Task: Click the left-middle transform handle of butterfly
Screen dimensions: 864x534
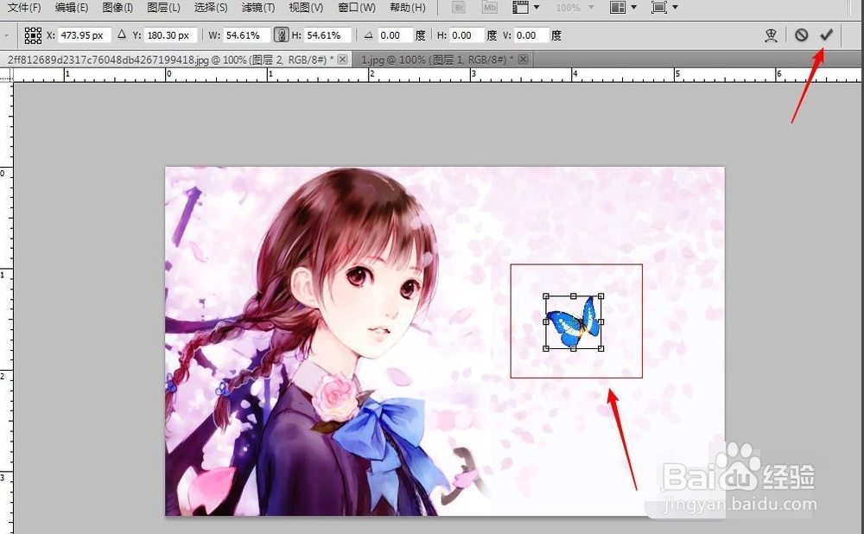Action: click(x=546, y=322)
